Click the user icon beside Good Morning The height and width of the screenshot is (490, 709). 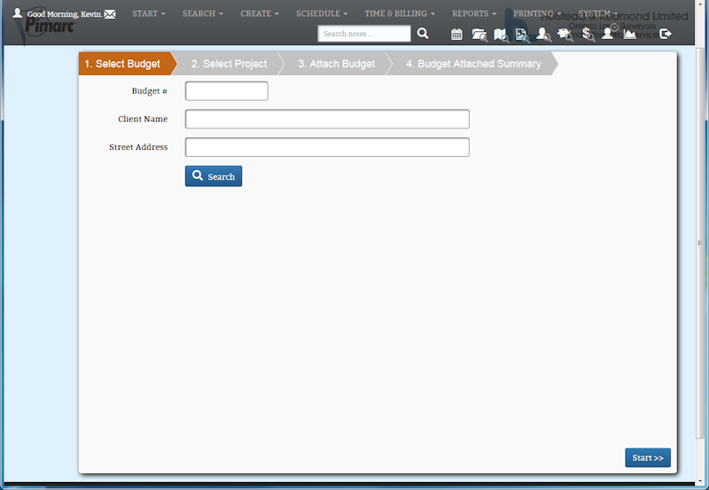[17, 12]
